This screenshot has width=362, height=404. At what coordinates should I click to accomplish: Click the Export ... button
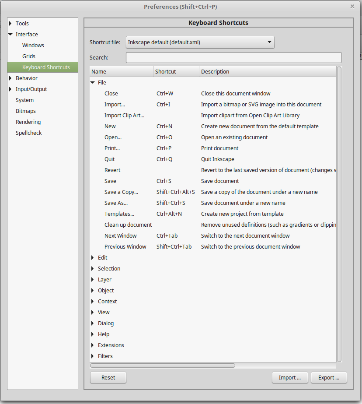(329, 378)
